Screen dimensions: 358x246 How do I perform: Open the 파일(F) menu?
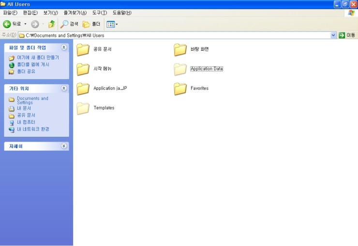[10, 13]
